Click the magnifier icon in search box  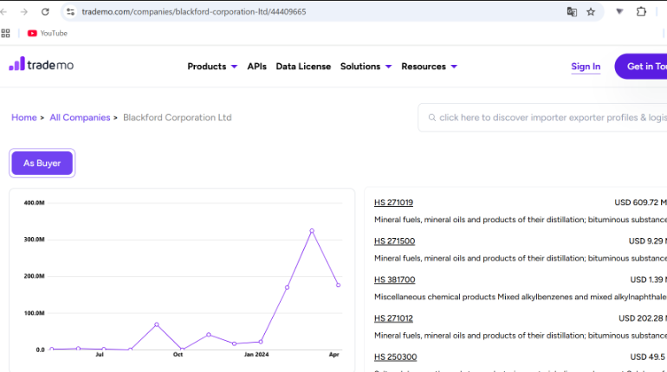pos(431,118)
